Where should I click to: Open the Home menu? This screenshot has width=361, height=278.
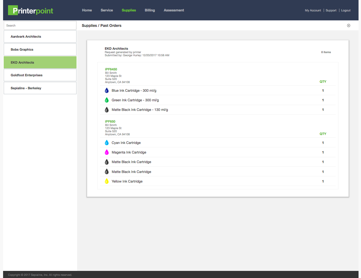pos(87,10)
